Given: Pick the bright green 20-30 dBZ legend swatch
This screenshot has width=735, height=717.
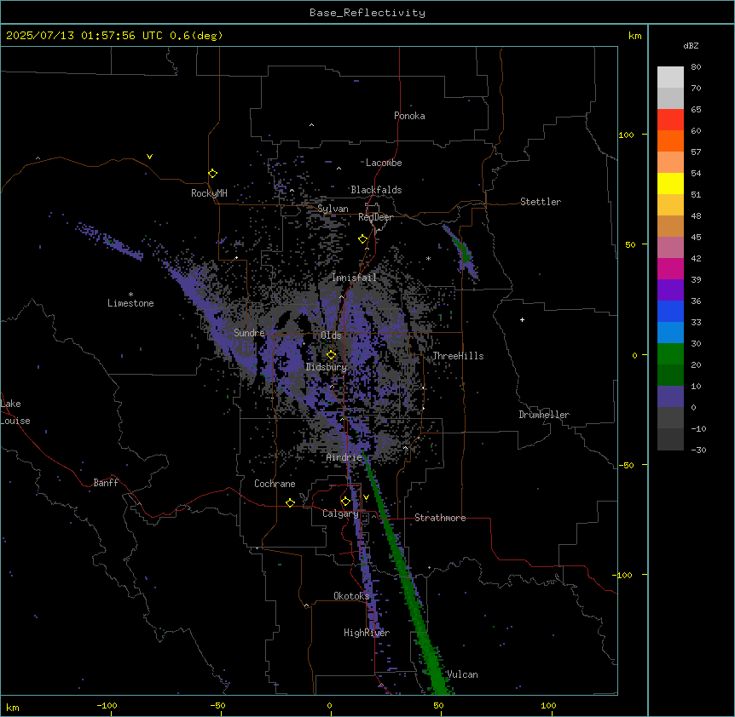Looking at the screenshot, I should [x=670, y=354].
